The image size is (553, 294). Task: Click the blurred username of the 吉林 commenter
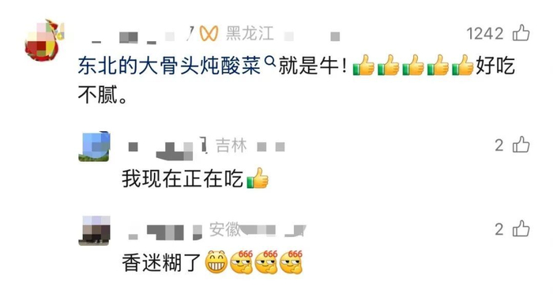tap(166, 147)
